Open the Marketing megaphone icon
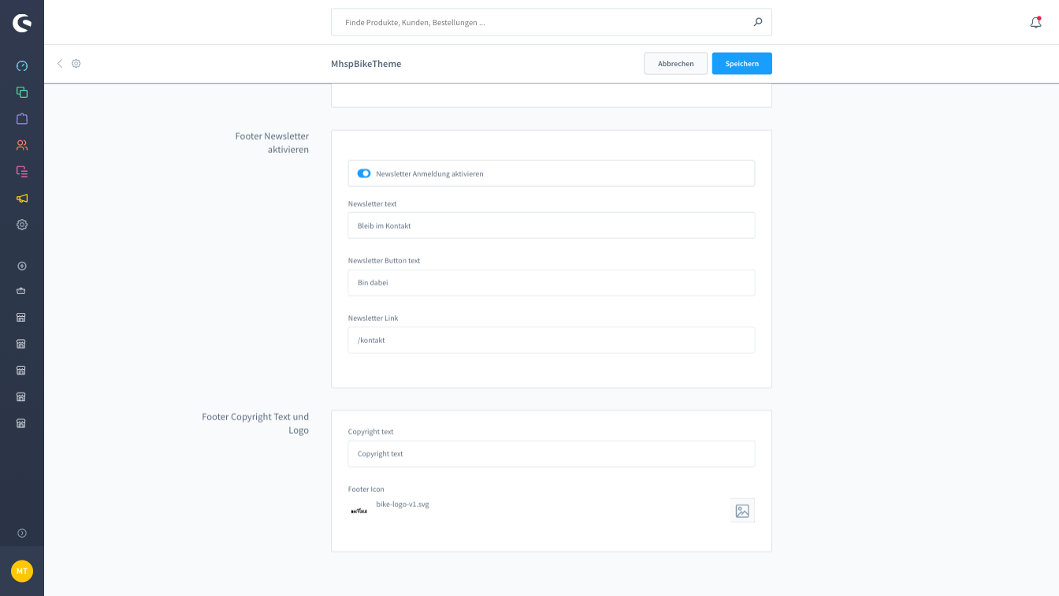This screenshot has height=596, width=1059. pos(22,198)
